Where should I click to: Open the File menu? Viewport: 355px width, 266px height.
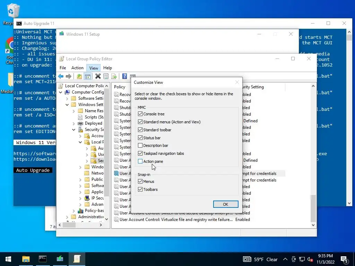pos(63,68)
